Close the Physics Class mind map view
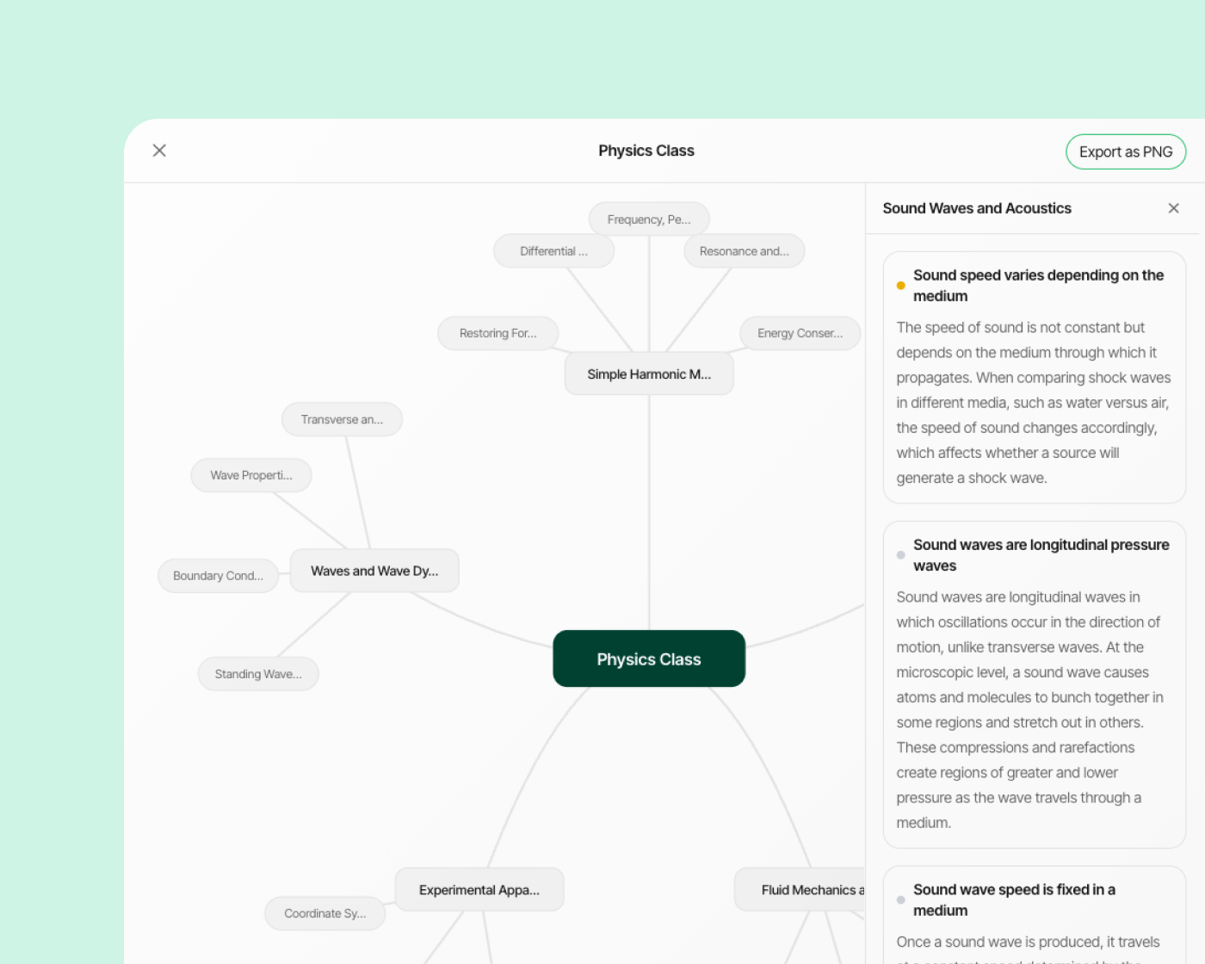 pyautogui.click(x=159, y=151)
